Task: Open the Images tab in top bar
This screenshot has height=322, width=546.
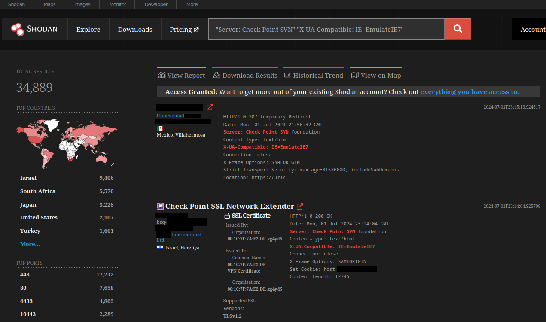Action: [x=82, y=4]
